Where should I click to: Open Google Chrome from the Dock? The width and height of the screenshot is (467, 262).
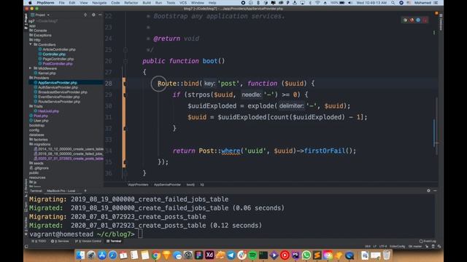point(155,255)
